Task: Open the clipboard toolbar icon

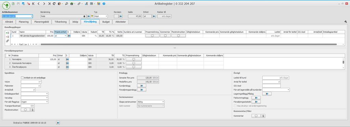Action: 59,4
